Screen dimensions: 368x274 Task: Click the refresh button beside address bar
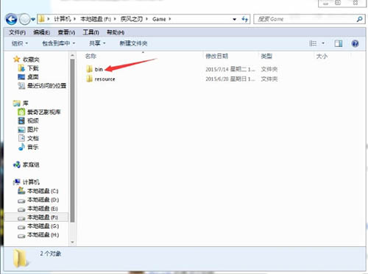[x=244, y=19]
